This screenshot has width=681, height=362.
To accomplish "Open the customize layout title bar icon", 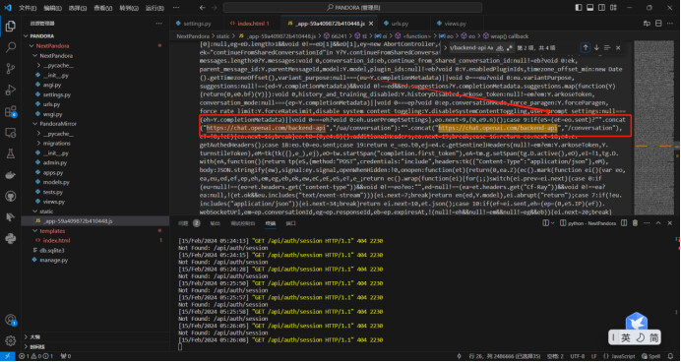I will click(612, 8).
